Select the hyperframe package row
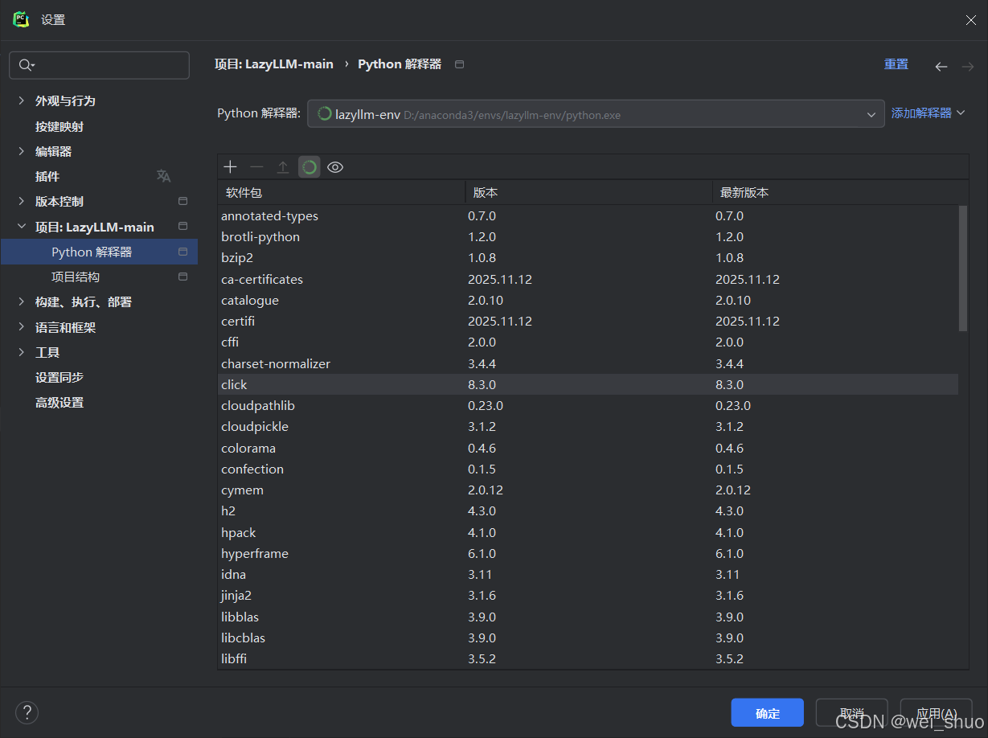The height and width of the screenshot is (738, 988). click(588, 553)
